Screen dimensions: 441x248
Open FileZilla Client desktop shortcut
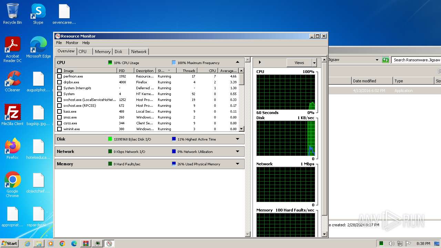(x=12, y=115)
